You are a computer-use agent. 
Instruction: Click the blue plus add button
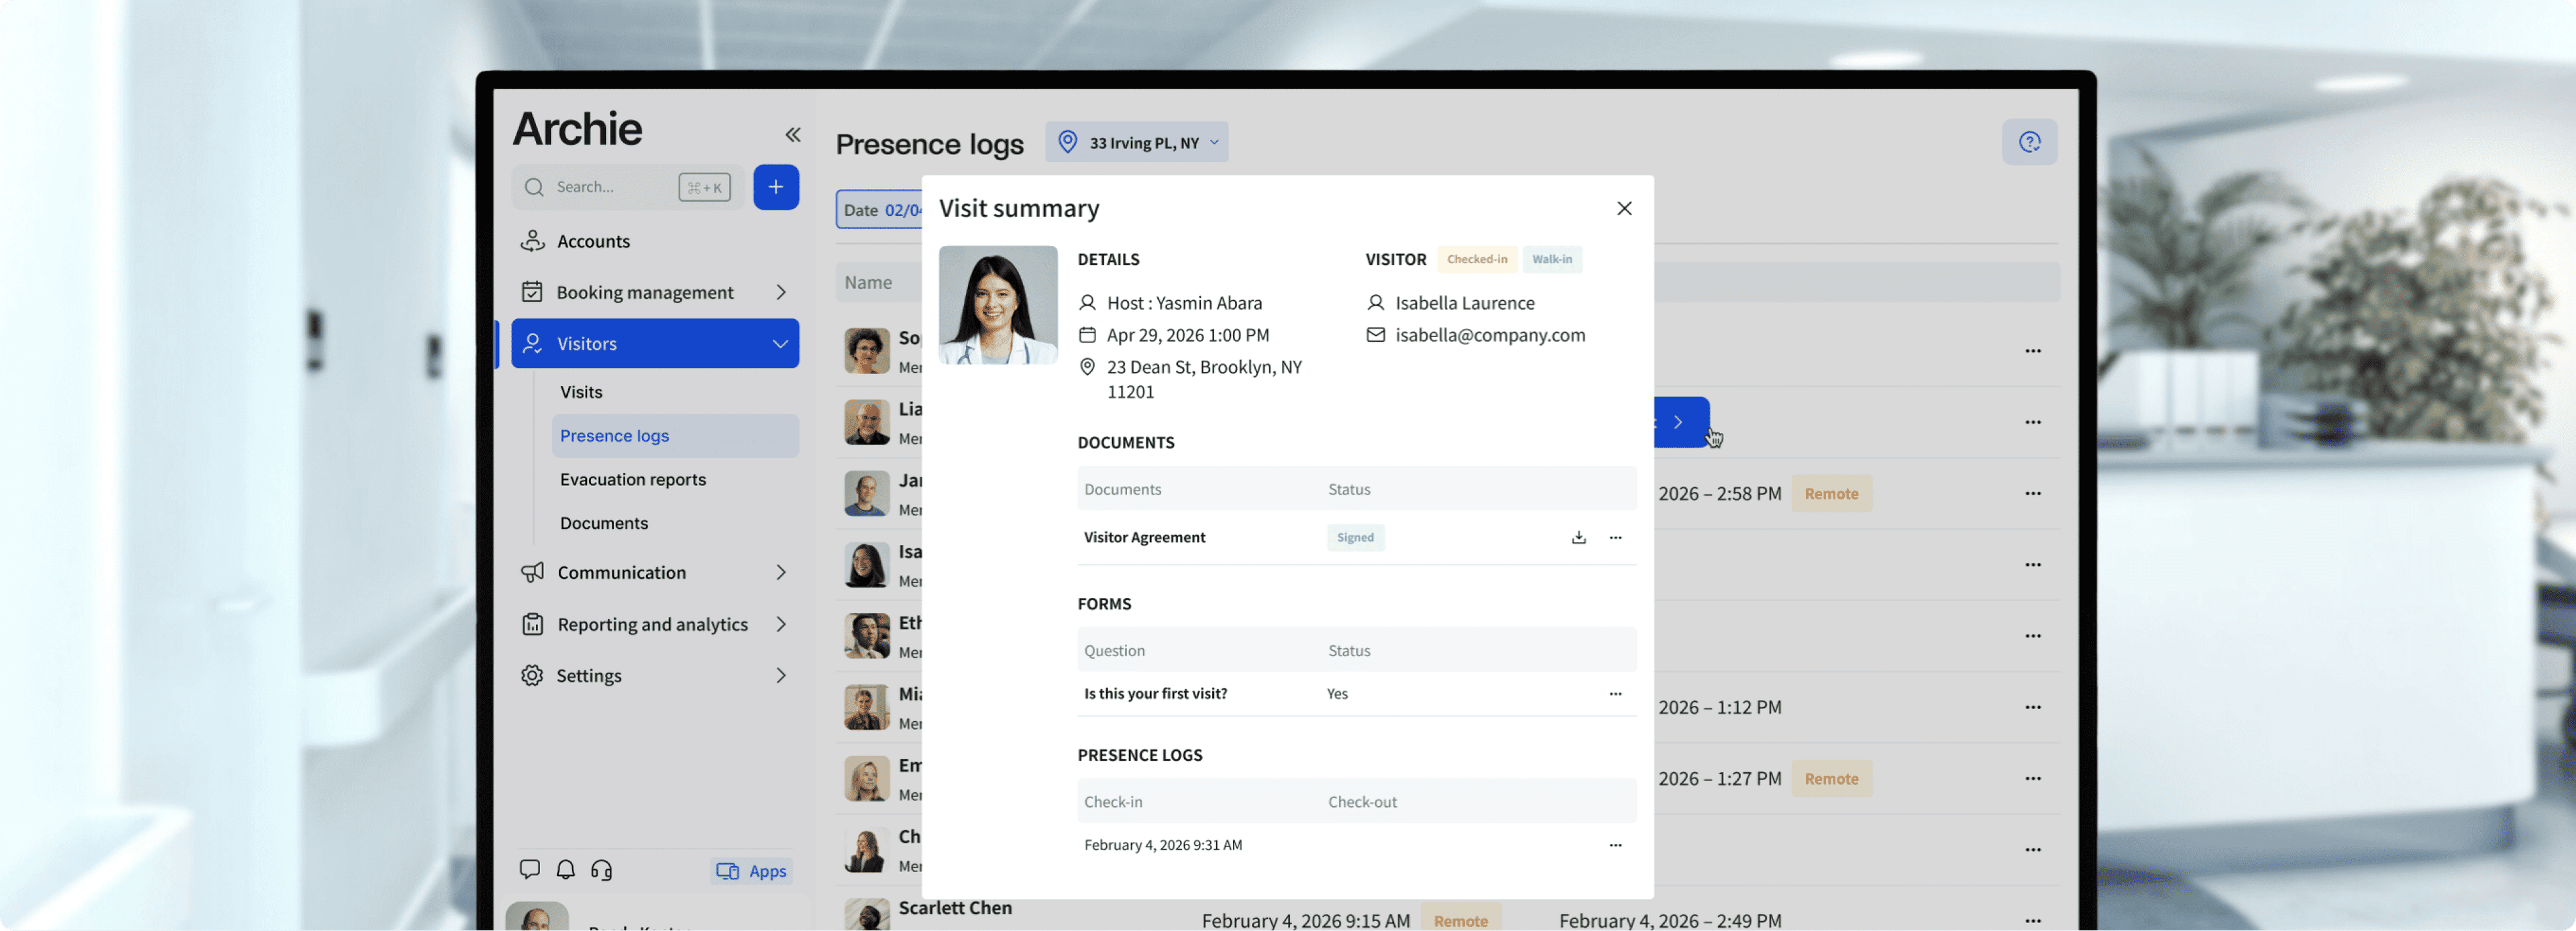tap(775, 187)
